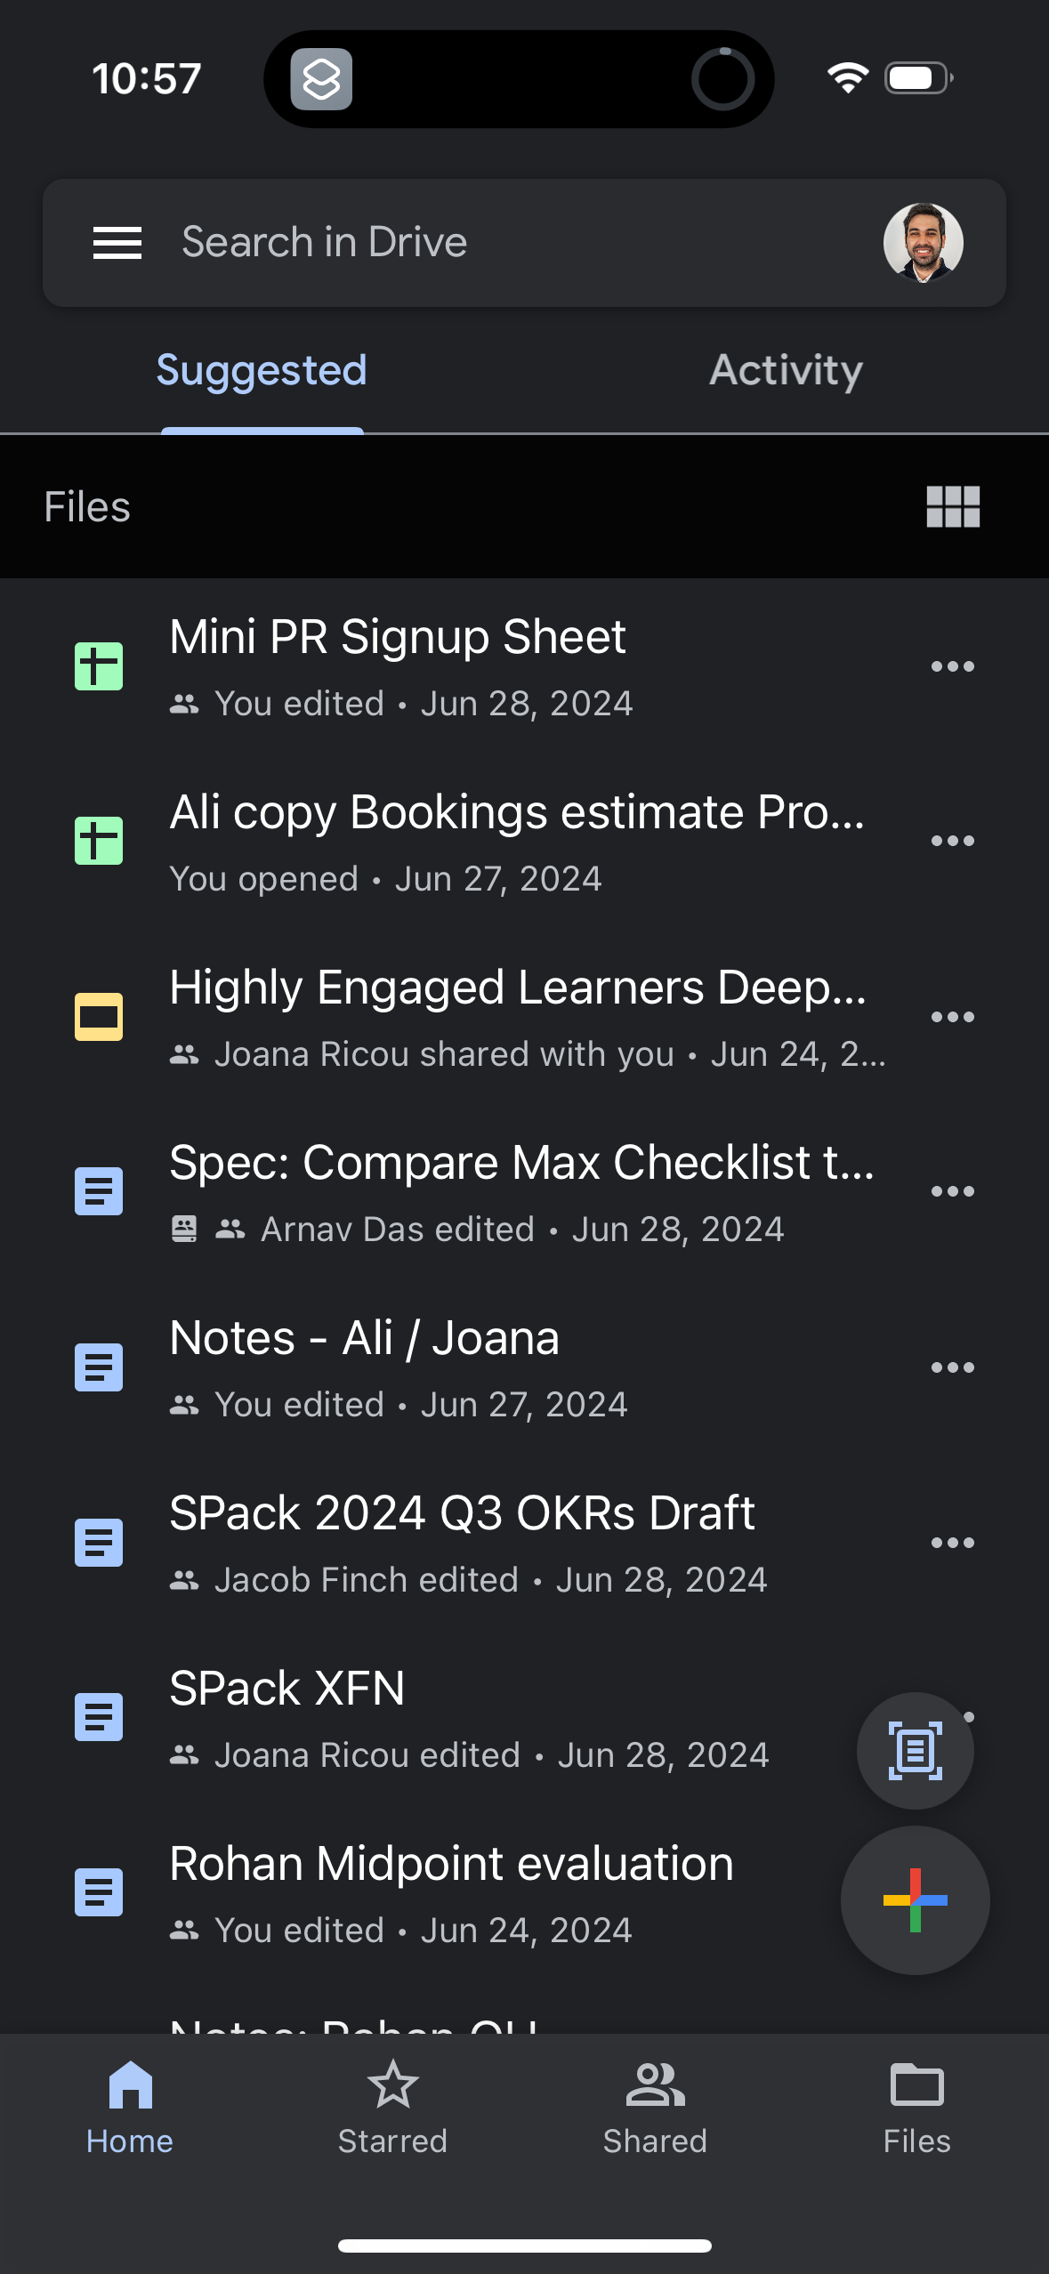Open overflow menu for Mini PR Signup Sheet

pyautogui.click(x=953, y=665)
